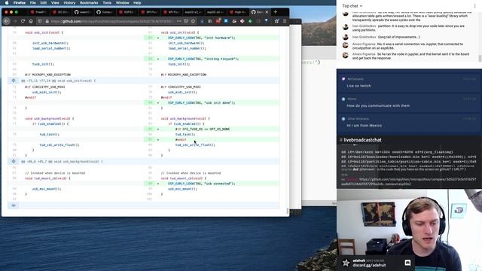Open the Top chat dropdown

(x=352, y=6)
